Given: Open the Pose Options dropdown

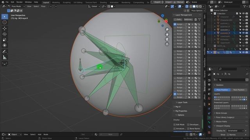Looking at the screenshot, I should pyautogui.click(x=198, y=10).
